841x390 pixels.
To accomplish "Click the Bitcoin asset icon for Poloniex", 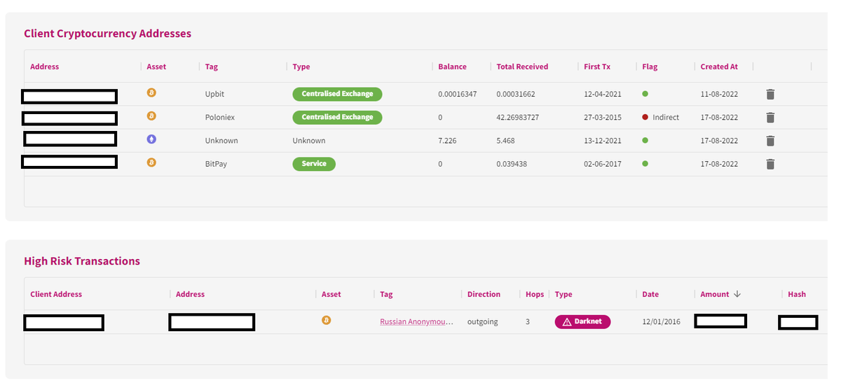I will click(151, 116).
